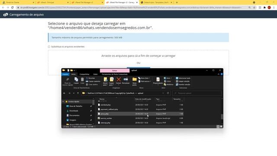This screenshot has width=277, height=156.
Task: Open the Arquivo tab in Explorer
Action: pyautogui.click(x=65, y=74)
